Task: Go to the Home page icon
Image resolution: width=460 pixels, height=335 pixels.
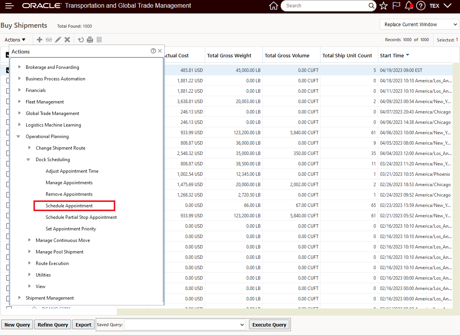Action: [x=273, y=6]
